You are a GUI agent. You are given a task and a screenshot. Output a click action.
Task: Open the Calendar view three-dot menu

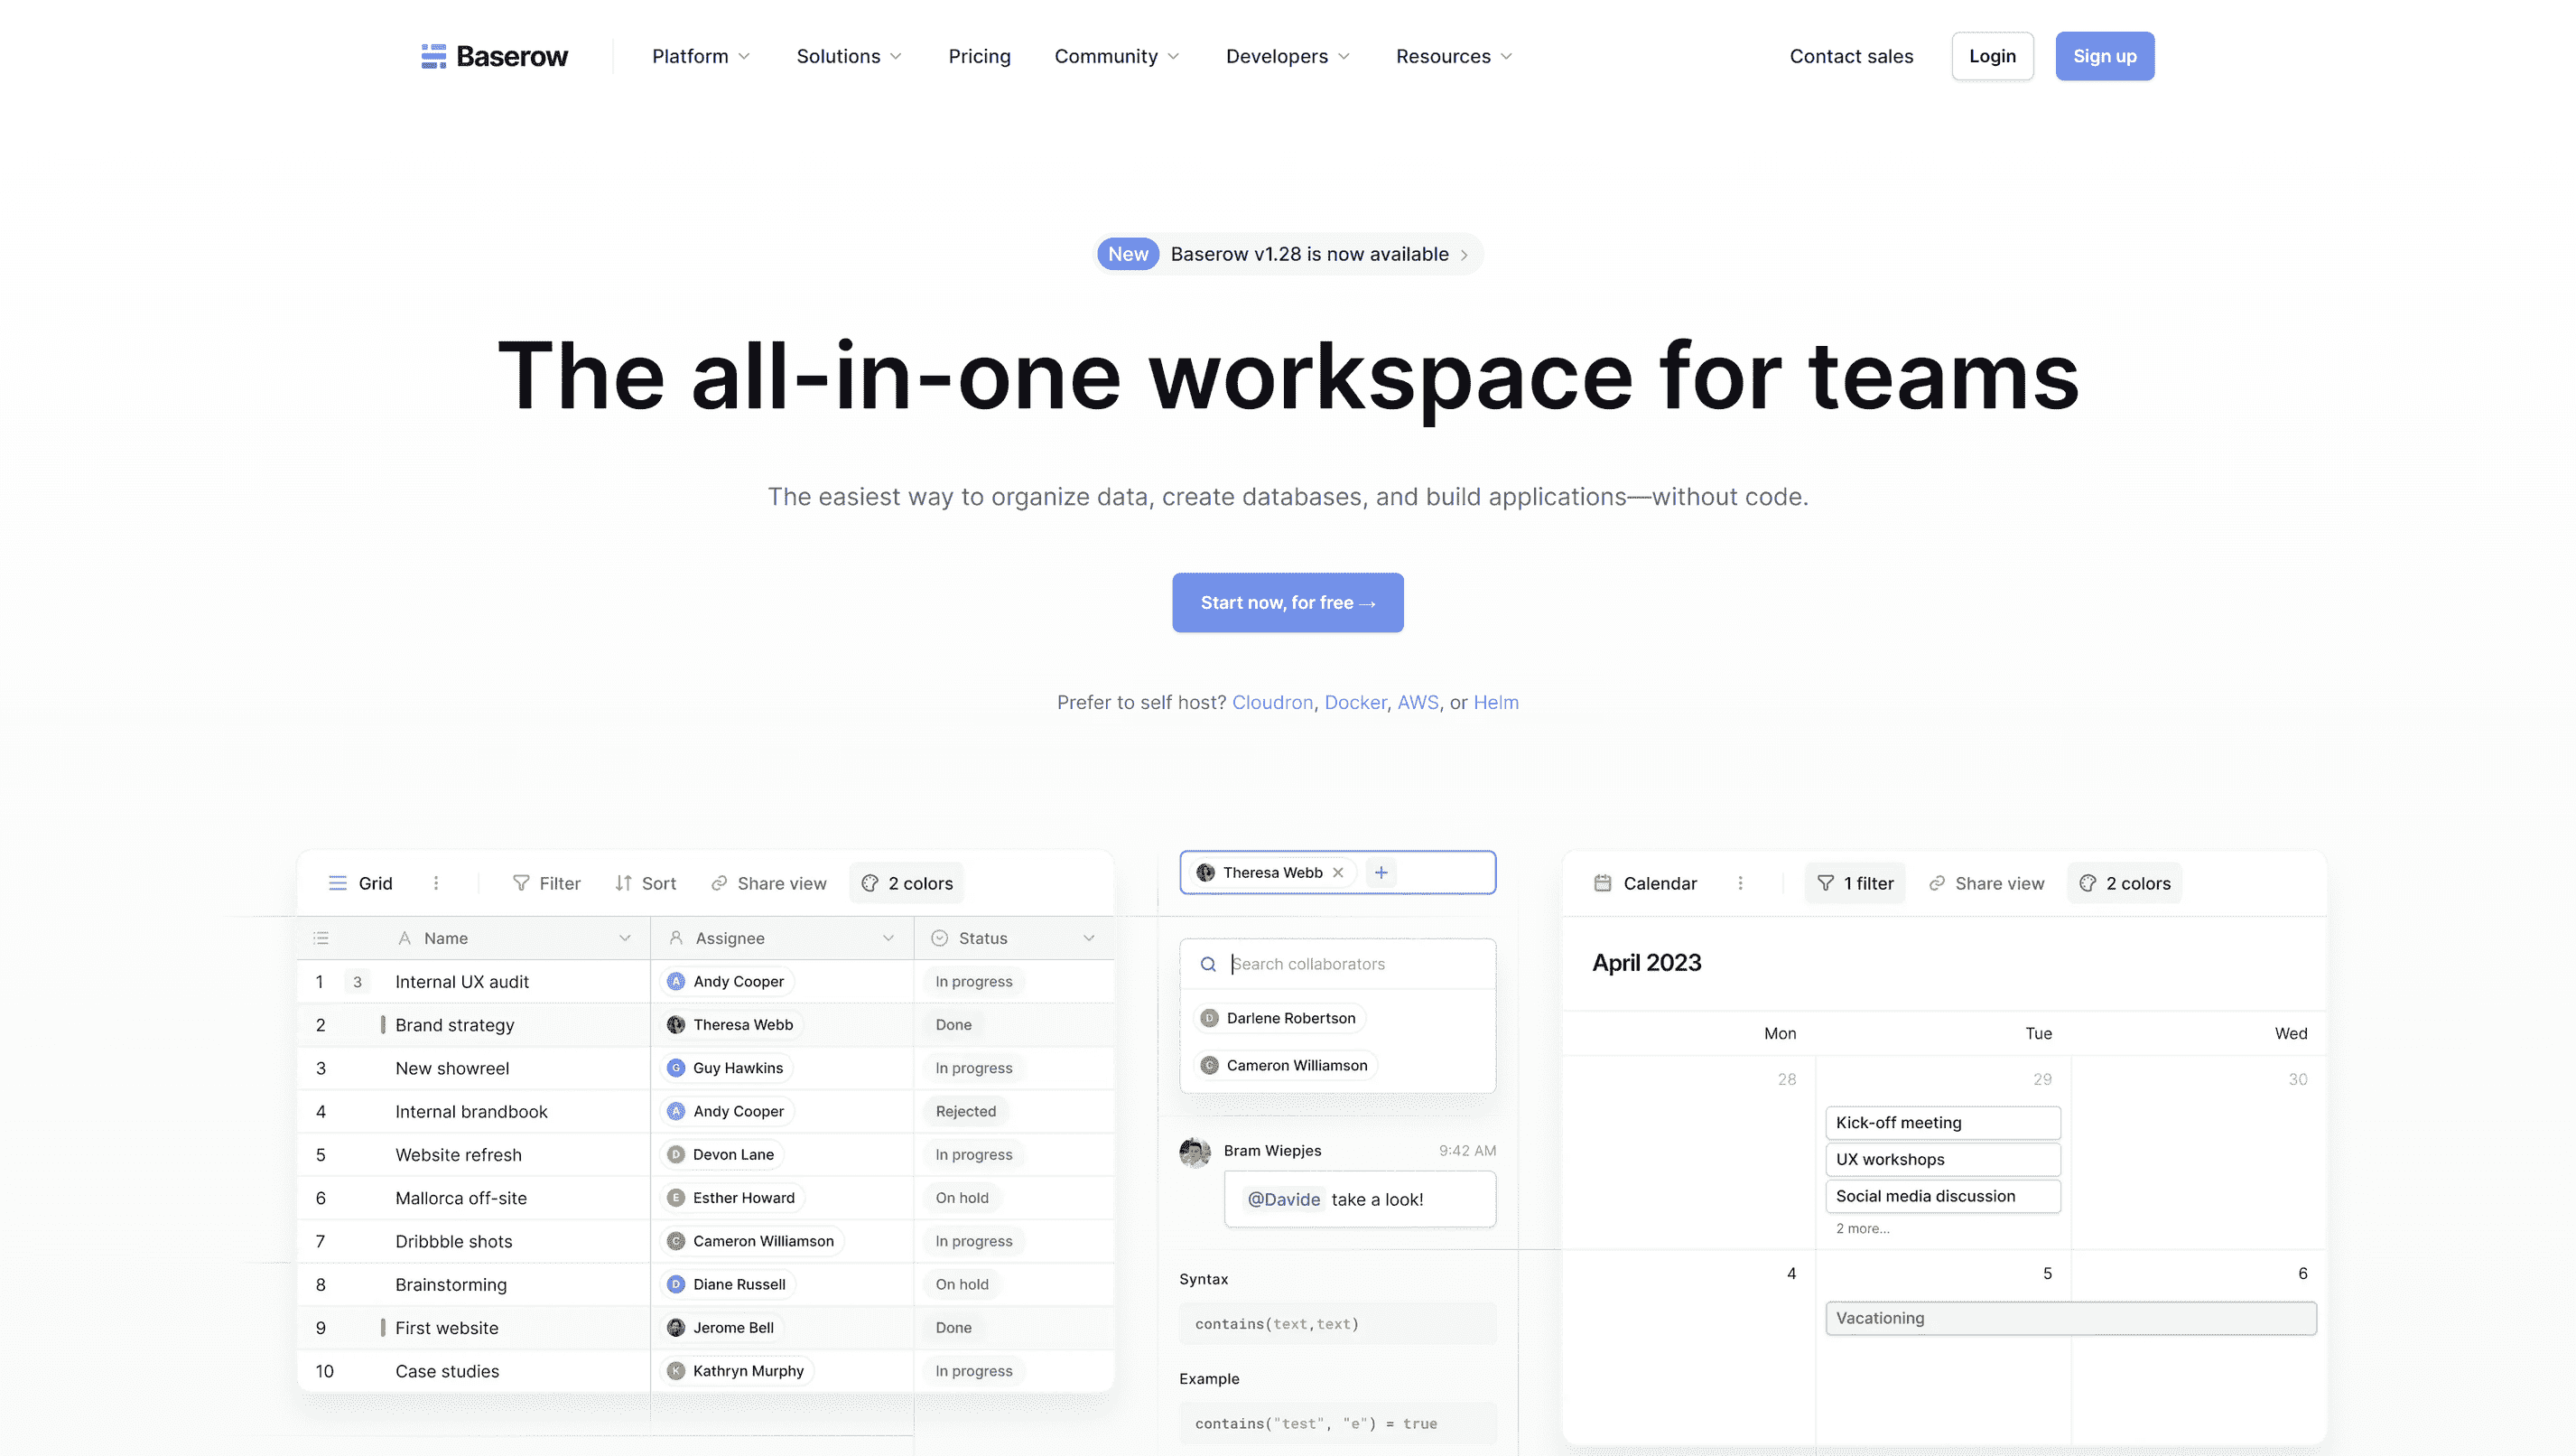tap(1740, 882)
